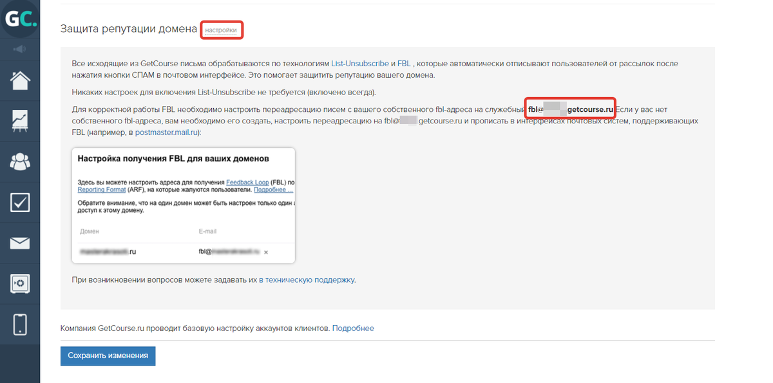773x383 pixels.
Task: Follow the List-Unsubscribe link in first paragraph
Action: (x=360, y=64)
